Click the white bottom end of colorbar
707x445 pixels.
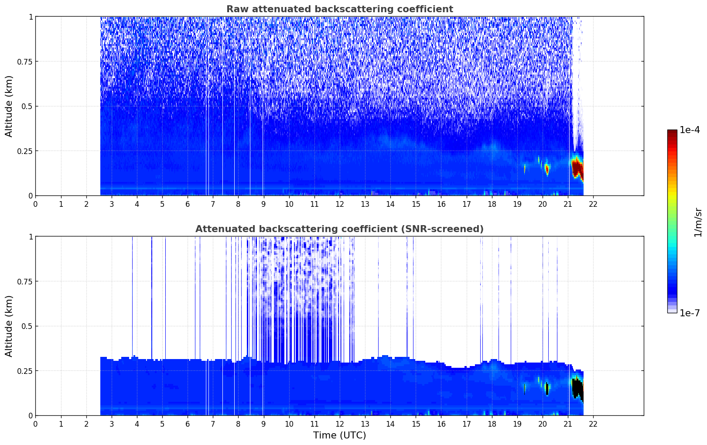[x=672, y=311]
